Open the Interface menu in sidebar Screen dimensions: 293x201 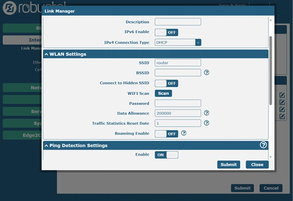tap(22, 40)
